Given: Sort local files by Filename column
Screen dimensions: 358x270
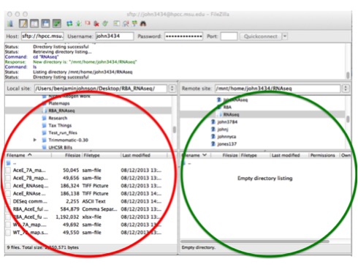Looking at the screenshot, I should click(x=28, y=155).
